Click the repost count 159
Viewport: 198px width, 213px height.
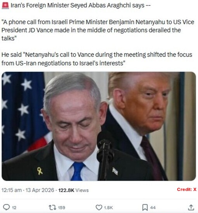click(x=62, y=208)
